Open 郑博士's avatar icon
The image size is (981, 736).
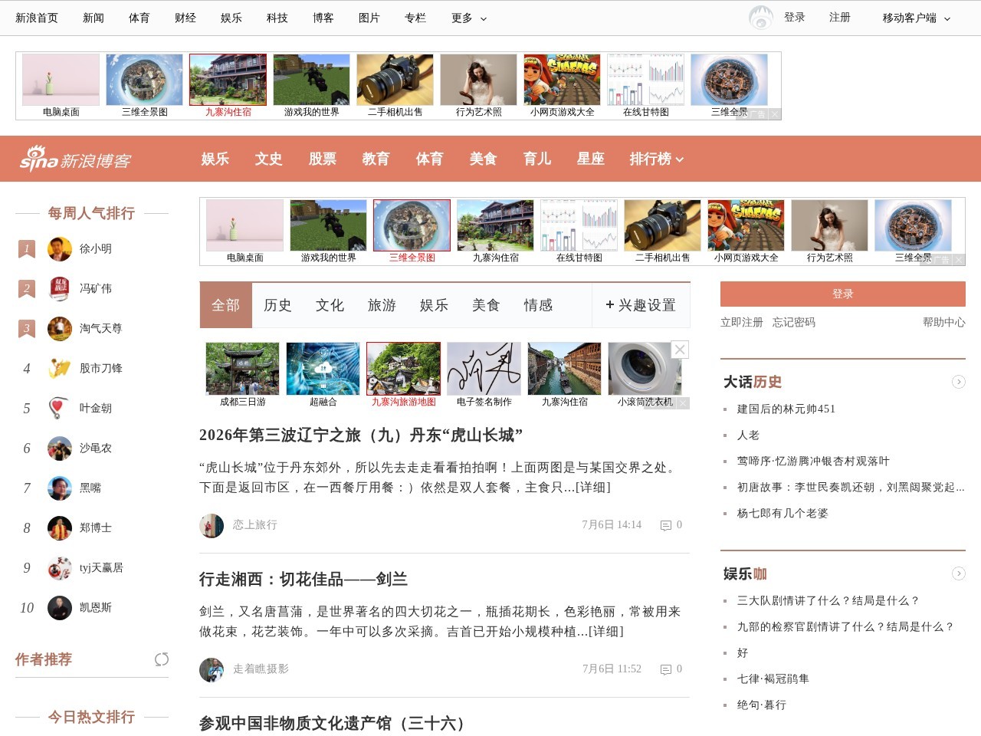click(60, 527)
